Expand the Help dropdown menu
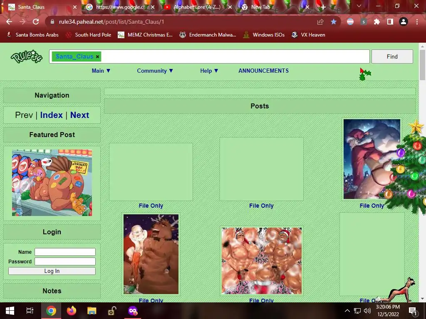This screenshot has height=319, width=426. [x=209, y=71]
